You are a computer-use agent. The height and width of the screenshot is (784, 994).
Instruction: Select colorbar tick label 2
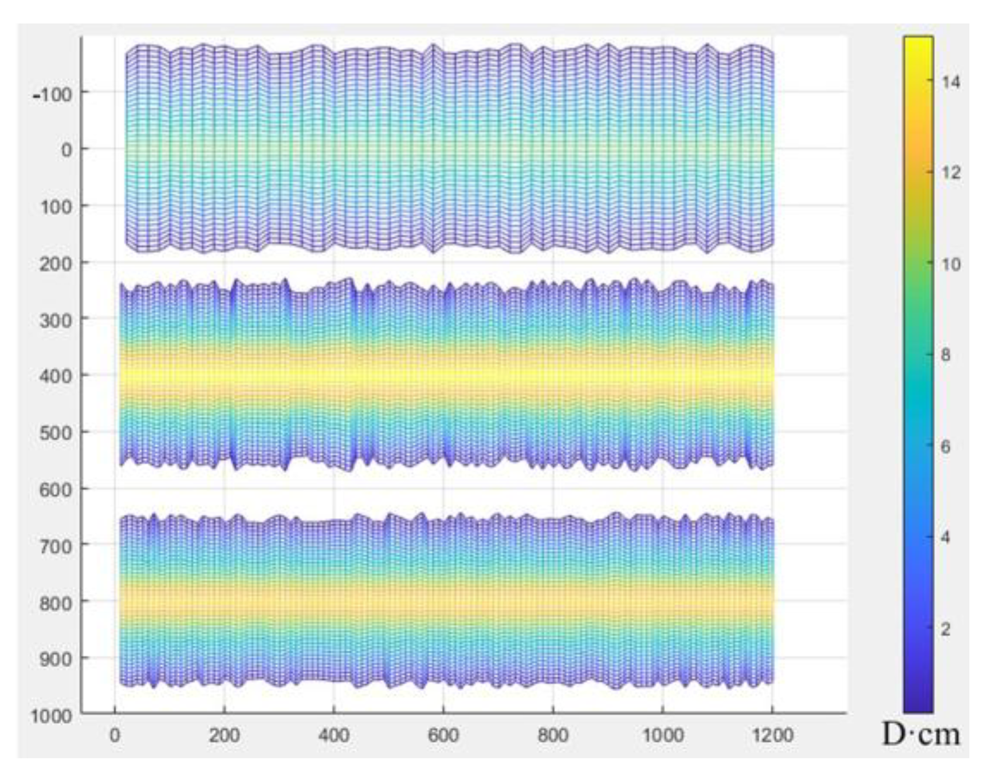945,629
